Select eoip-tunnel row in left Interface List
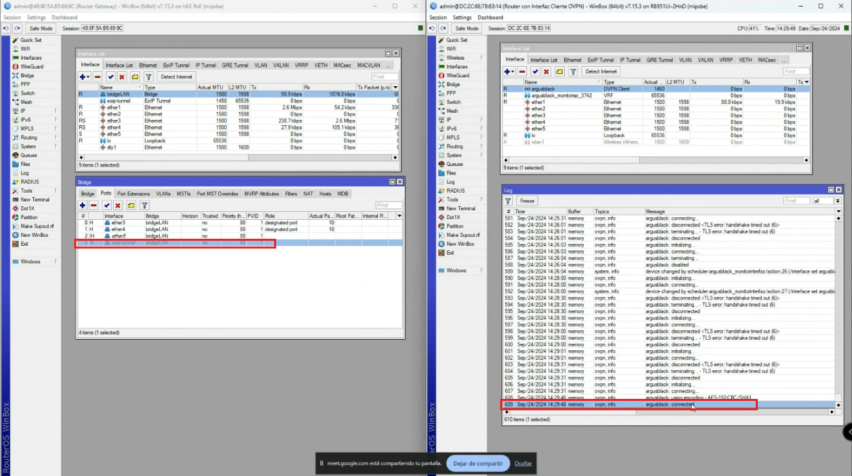 [238, 101]
